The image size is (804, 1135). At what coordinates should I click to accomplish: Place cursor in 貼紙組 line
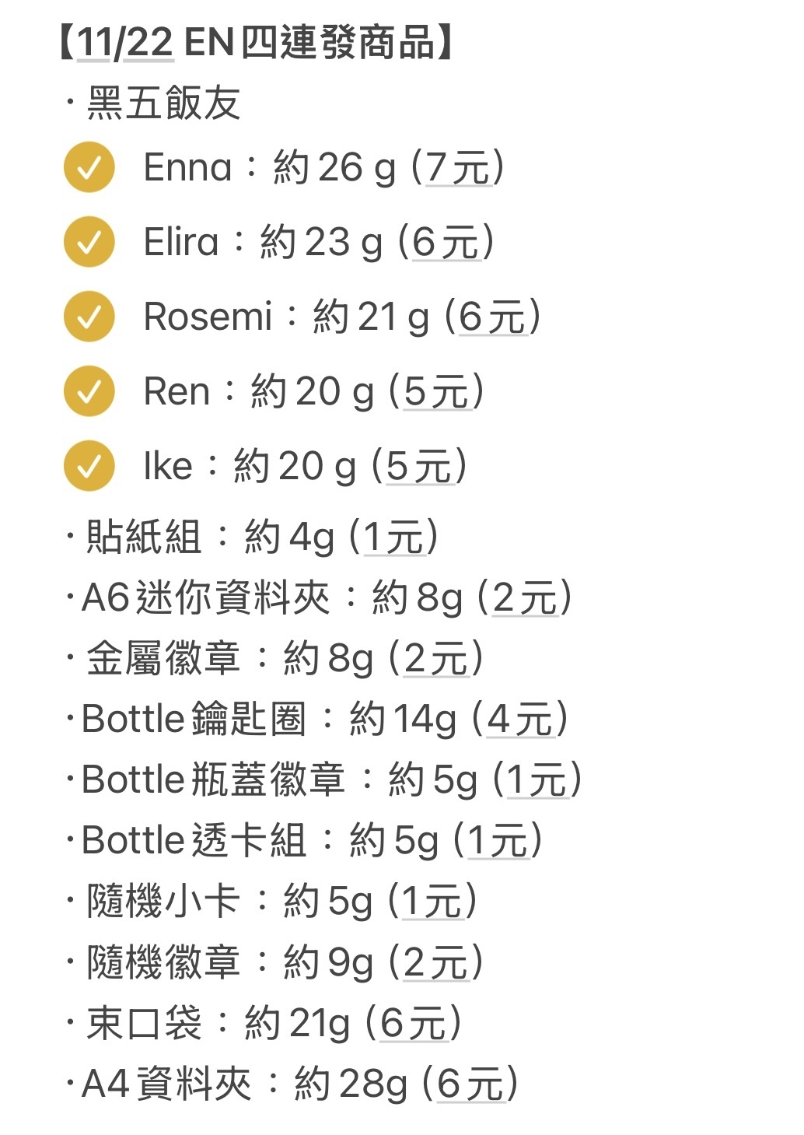253,538
